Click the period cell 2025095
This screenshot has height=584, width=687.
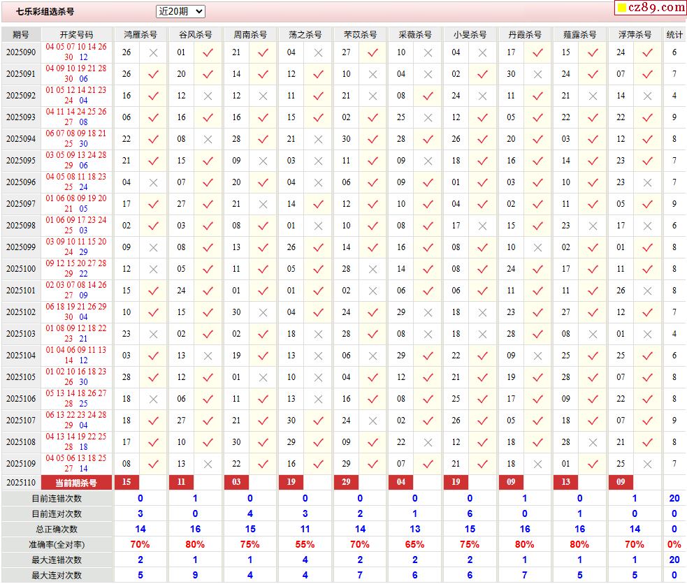(x=21, y=161)
